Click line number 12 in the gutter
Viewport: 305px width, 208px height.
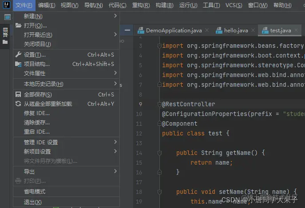click(139, 134)
